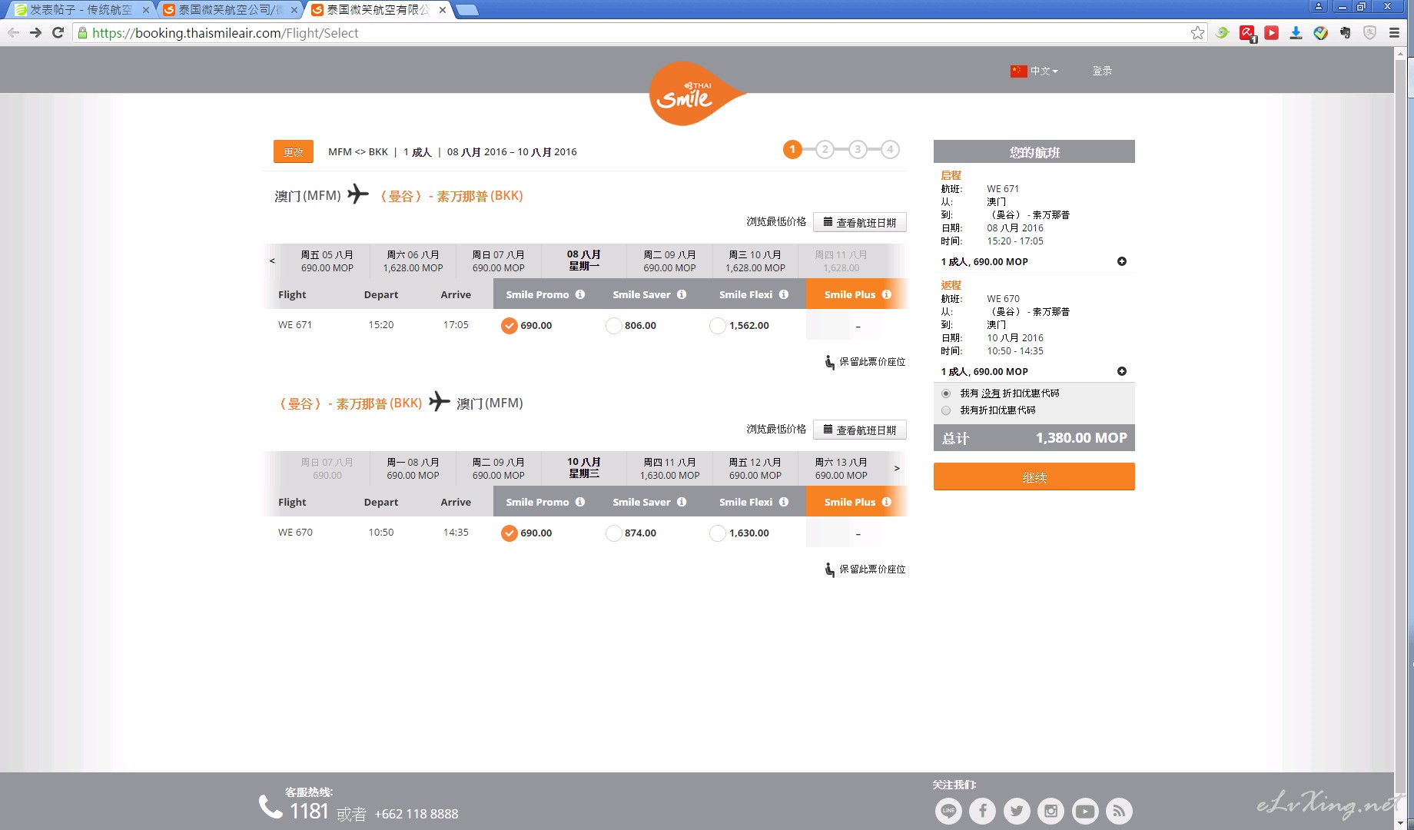Select 1,630.00 Smile Flexi fare for WE 670

717,533
